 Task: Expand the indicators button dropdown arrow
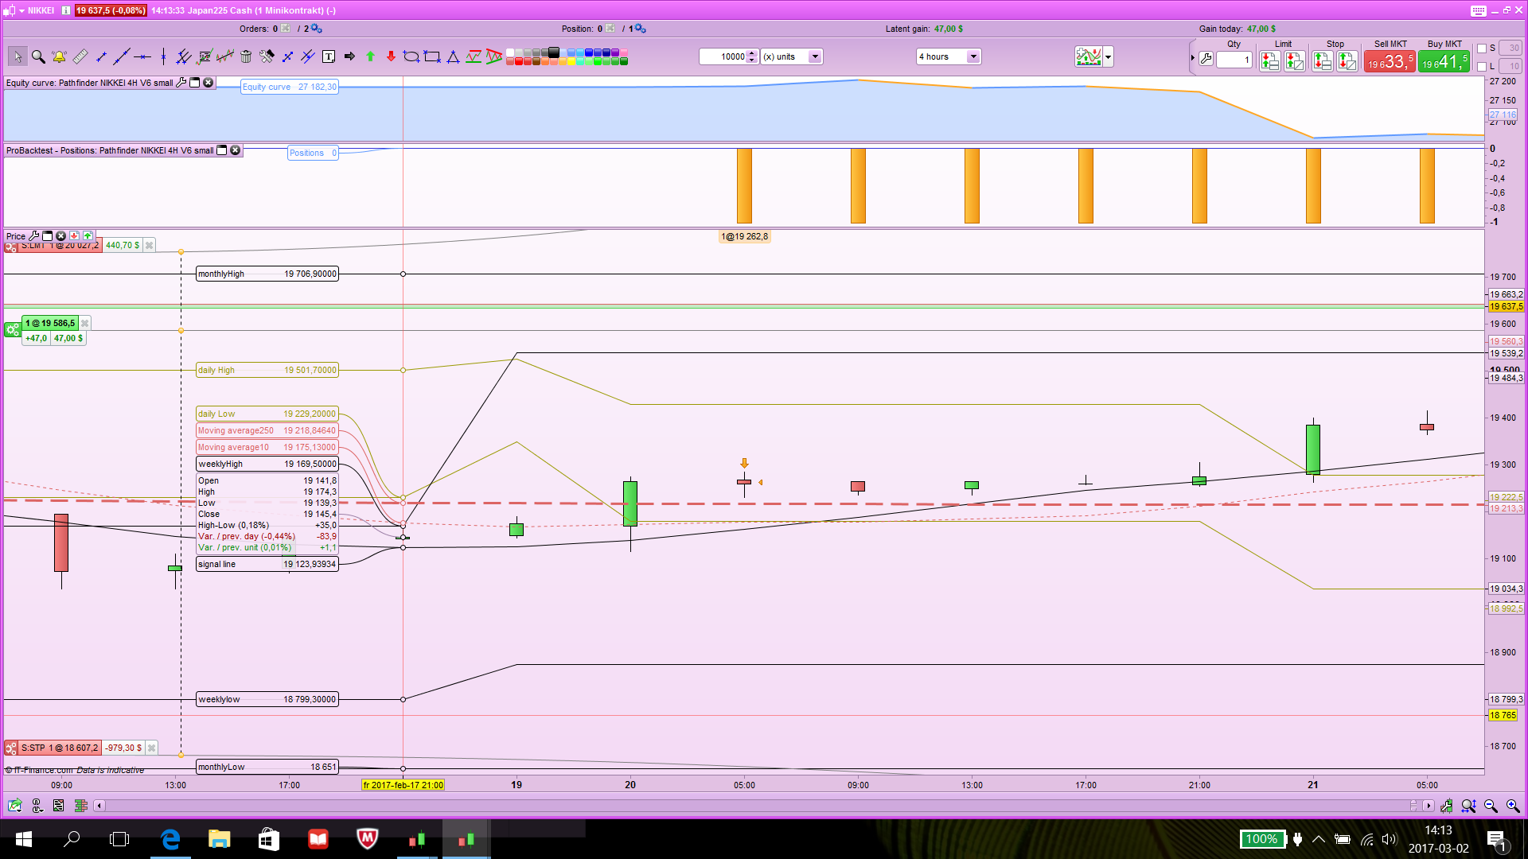tap(1108, 56)
